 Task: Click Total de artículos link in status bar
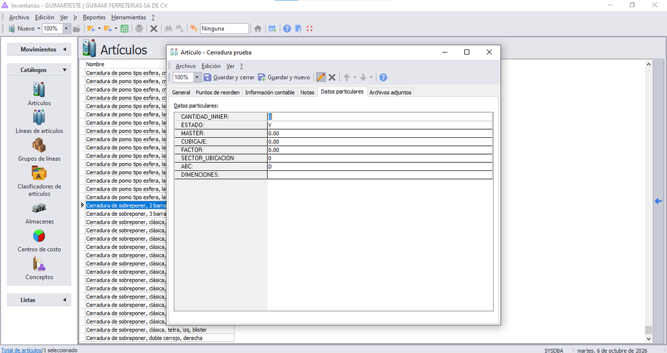[21, 350]
